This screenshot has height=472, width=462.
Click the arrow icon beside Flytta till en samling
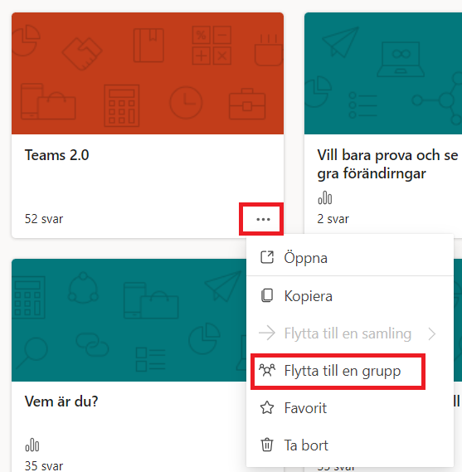pos(267,333)
